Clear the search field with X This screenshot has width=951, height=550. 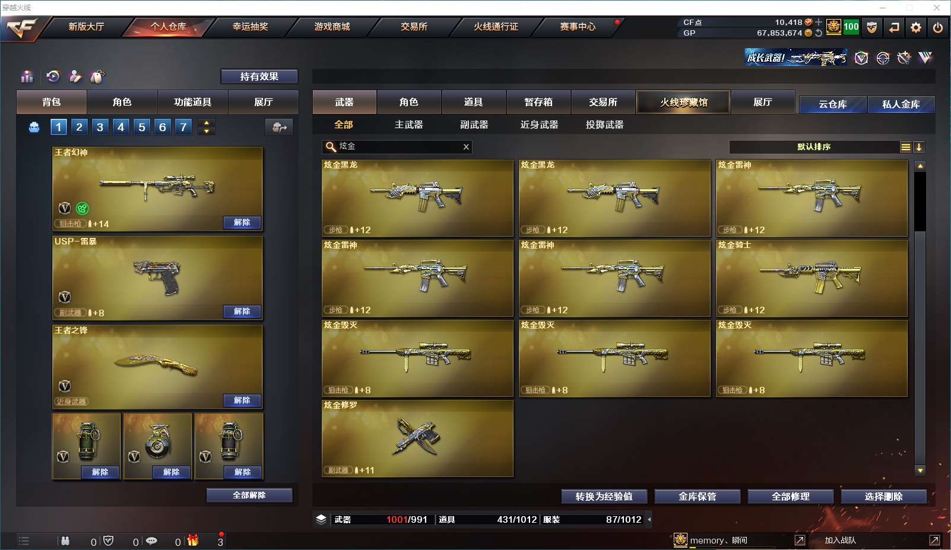(466, 147)
